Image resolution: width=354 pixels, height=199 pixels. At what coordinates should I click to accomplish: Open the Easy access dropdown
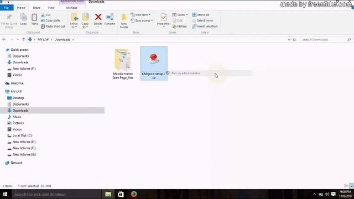pos(142,20)
